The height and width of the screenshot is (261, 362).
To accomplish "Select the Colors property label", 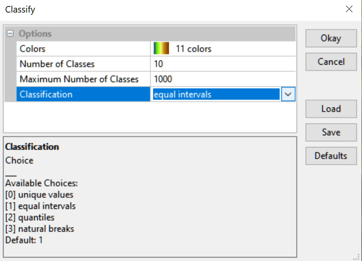I will [32, 49].
